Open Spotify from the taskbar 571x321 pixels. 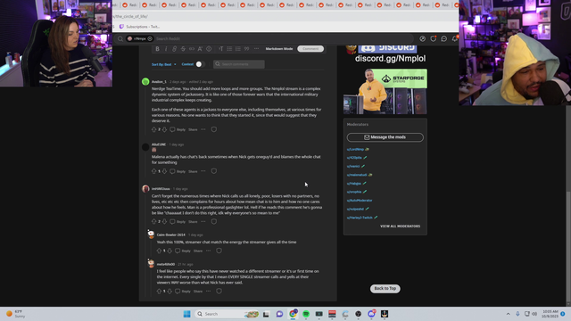point(306,314)
